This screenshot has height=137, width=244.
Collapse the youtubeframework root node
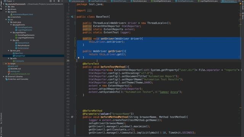click(x=4, y=4)
